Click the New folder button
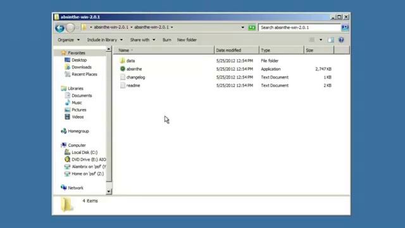 187,40
